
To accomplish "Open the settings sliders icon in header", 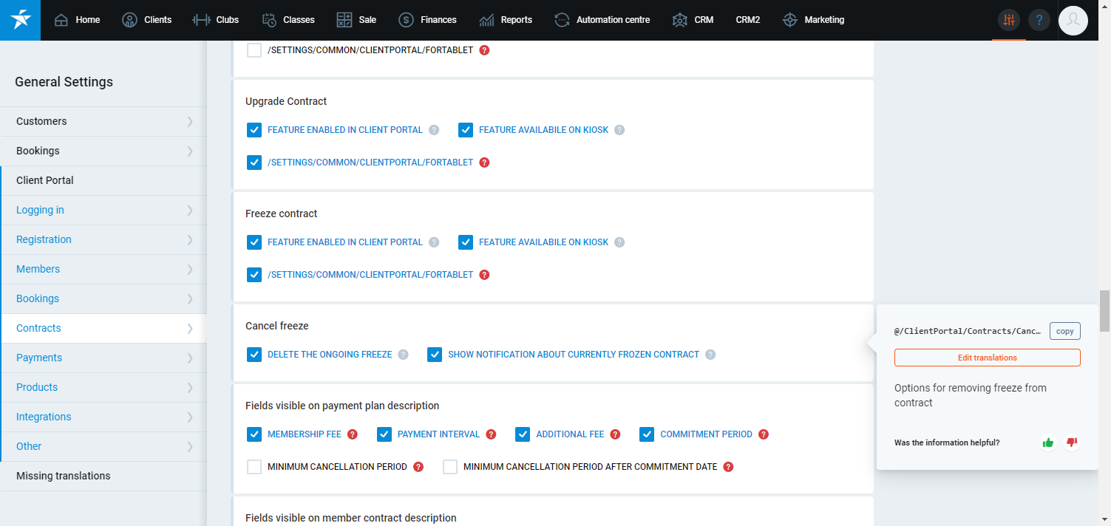I will coord(1008,20).
